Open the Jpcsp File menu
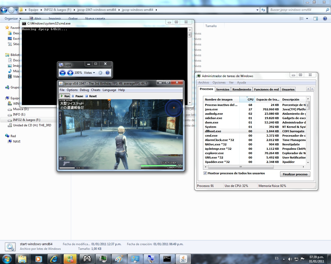 click(x=62, y=90)
